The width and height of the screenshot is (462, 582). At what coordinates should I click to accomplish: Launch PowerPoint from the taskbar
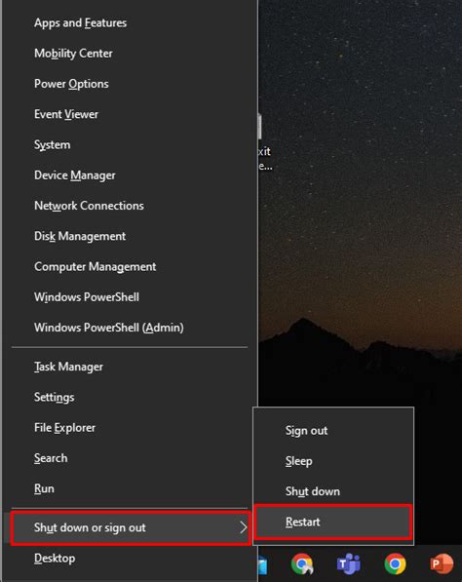tap(442, 563)
